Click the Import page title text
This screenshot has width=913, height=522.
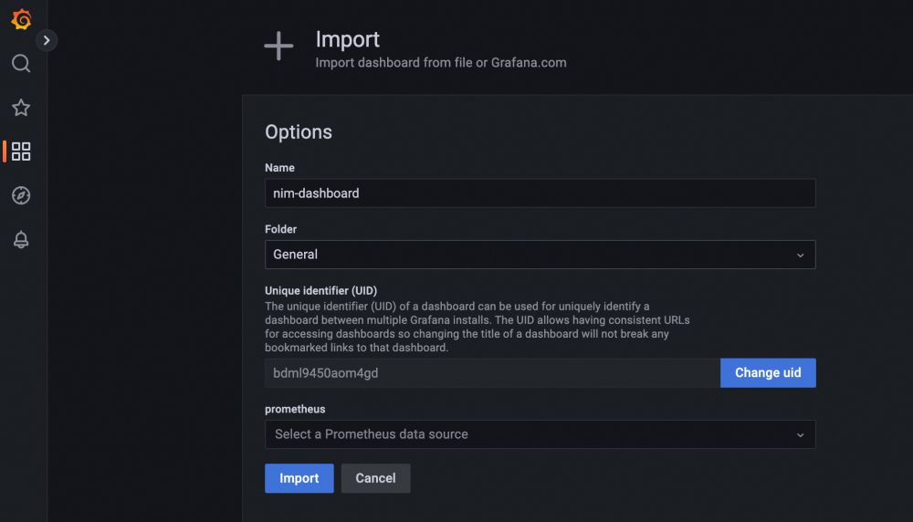[x=348, y=39]
